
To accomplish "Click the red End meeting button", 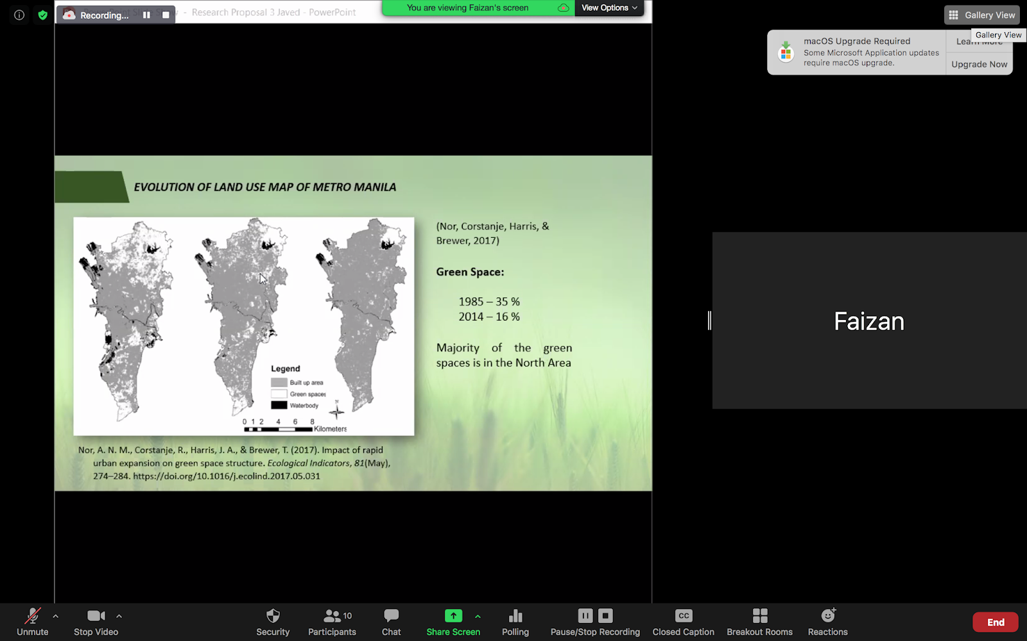I will [x=996, y=622].
